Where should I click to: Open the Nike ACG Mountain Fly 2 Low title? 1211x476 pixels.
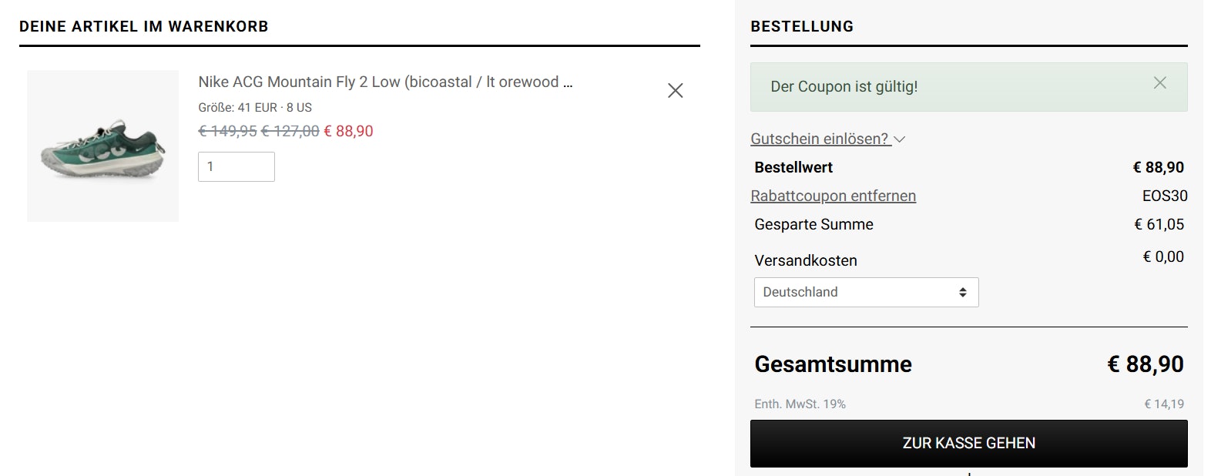tap(384, 82)
